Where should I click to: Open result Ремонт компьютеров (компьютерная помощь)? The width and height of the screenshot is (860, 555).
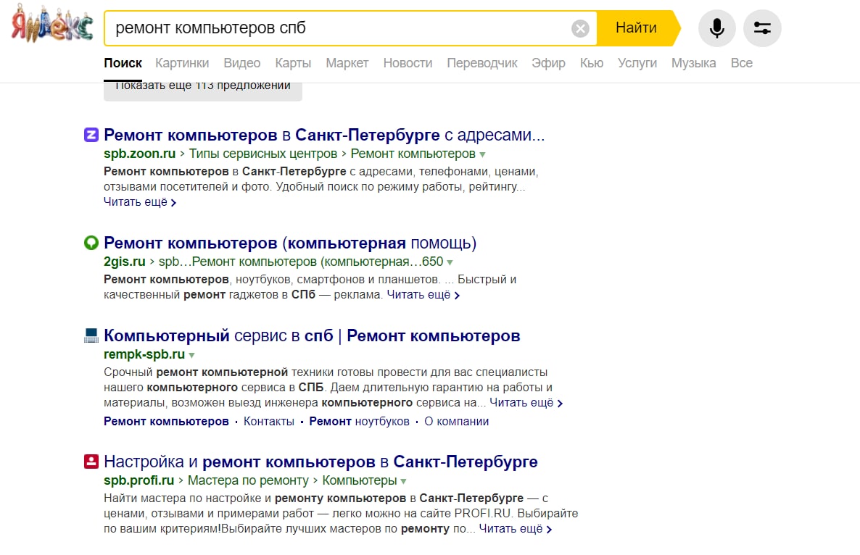(290, 242)
